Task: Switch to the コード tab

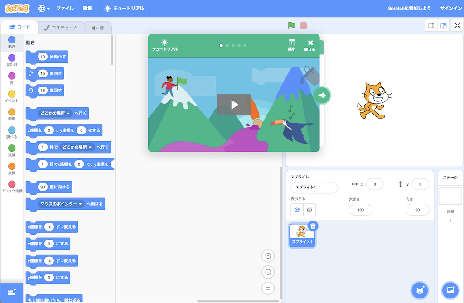Action: click(19, 27)
